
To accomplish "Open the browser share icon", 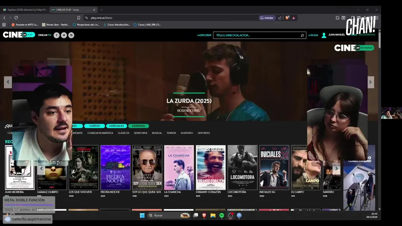I will pos(280,18).
